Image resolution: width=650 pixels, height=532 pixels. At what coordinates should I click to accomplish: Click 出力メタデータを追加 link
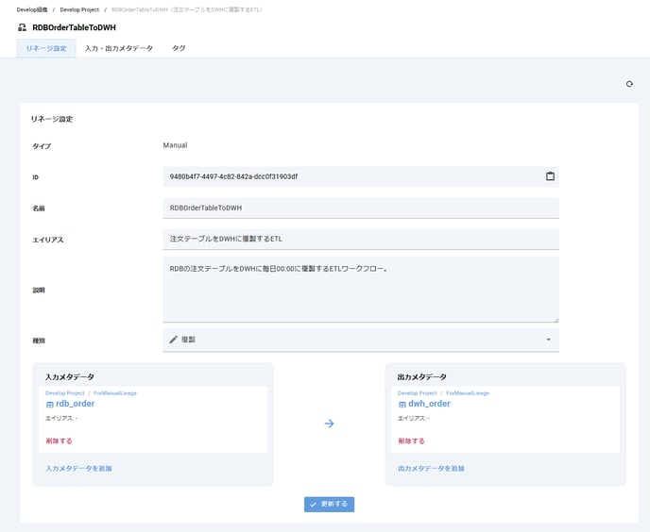click(431, 468)
